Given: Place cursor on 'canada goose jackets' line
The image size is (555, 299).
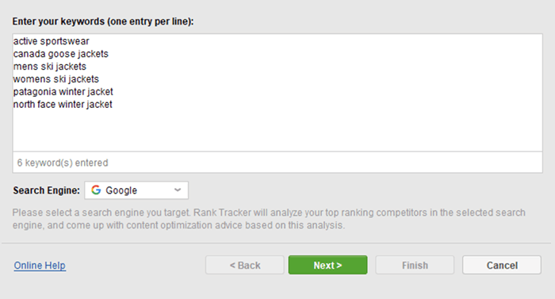Looking at the screenshot, I should [x=61, y=54].
